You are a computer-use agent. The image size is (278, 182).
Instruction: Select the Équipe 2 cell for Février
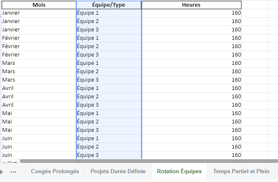tap(109, 46)
